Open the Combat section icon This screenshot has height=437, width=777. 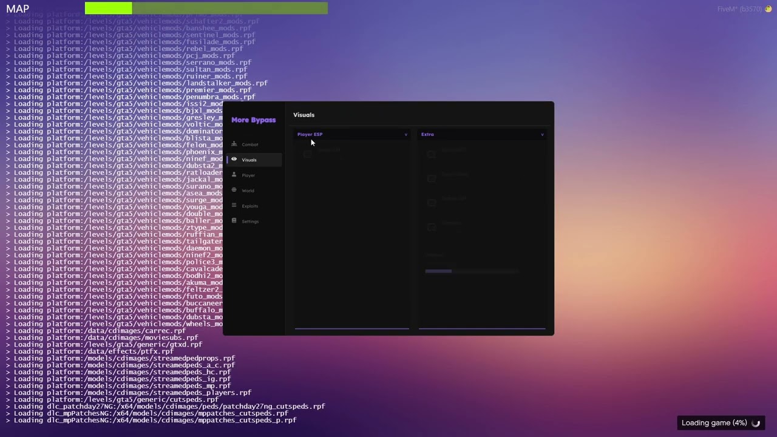234,144
